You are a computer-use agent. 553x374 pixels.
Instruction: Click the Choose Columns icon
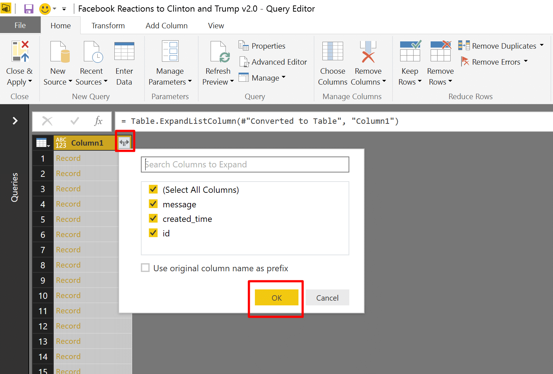333,51
